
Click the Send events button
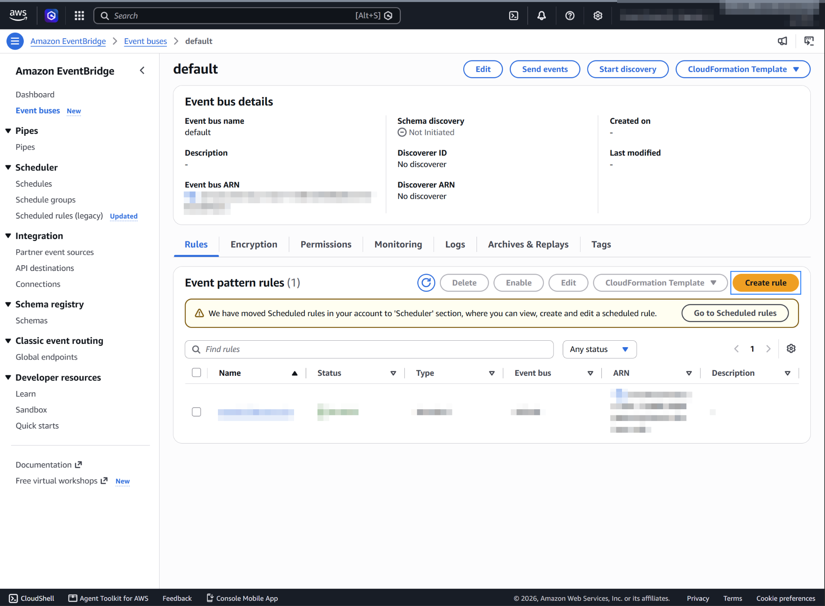pyautogui.click(x=545, y=69)
